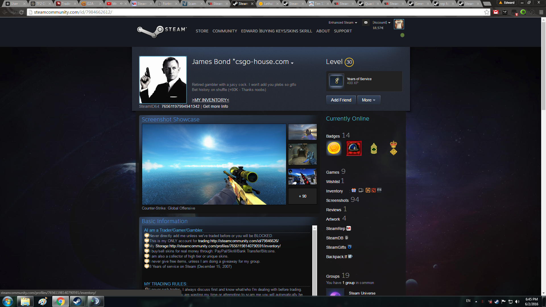546x307 pixels.
Task: Click the gold coin badge
Action: pos(334,148)
